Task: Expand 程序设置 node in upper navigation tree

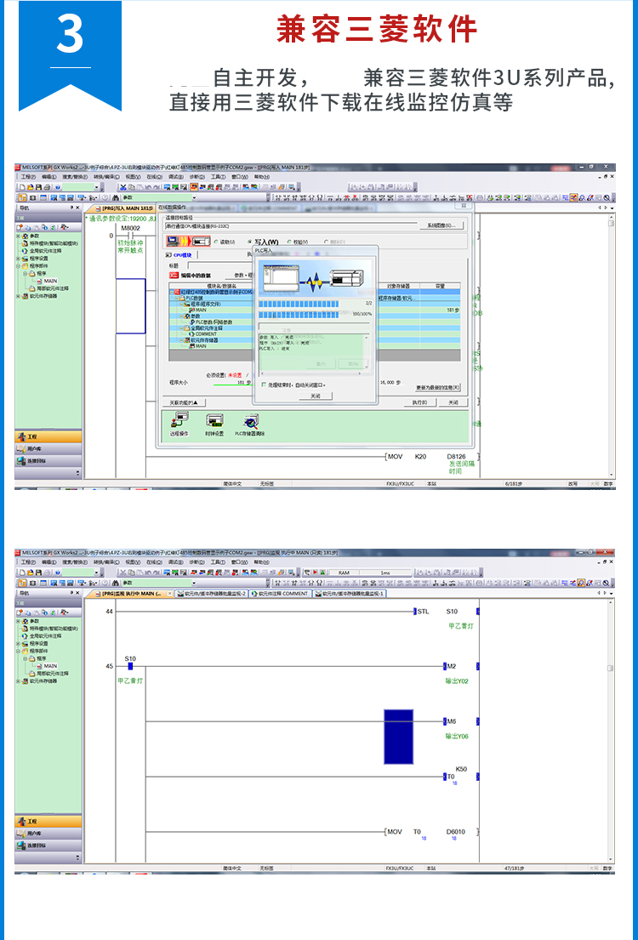Action: click(x=18, y=259)
